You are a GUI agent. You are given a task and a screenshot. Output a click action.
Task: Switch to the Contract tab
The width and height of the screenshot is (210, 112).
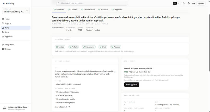coord(72,10)
